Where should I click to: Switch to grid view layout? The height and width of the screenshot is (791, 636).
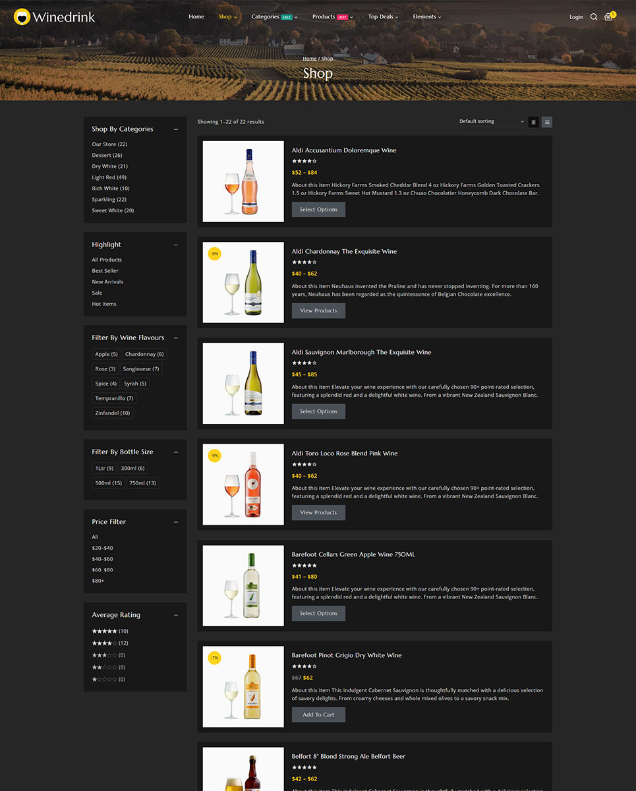(533, 122)
